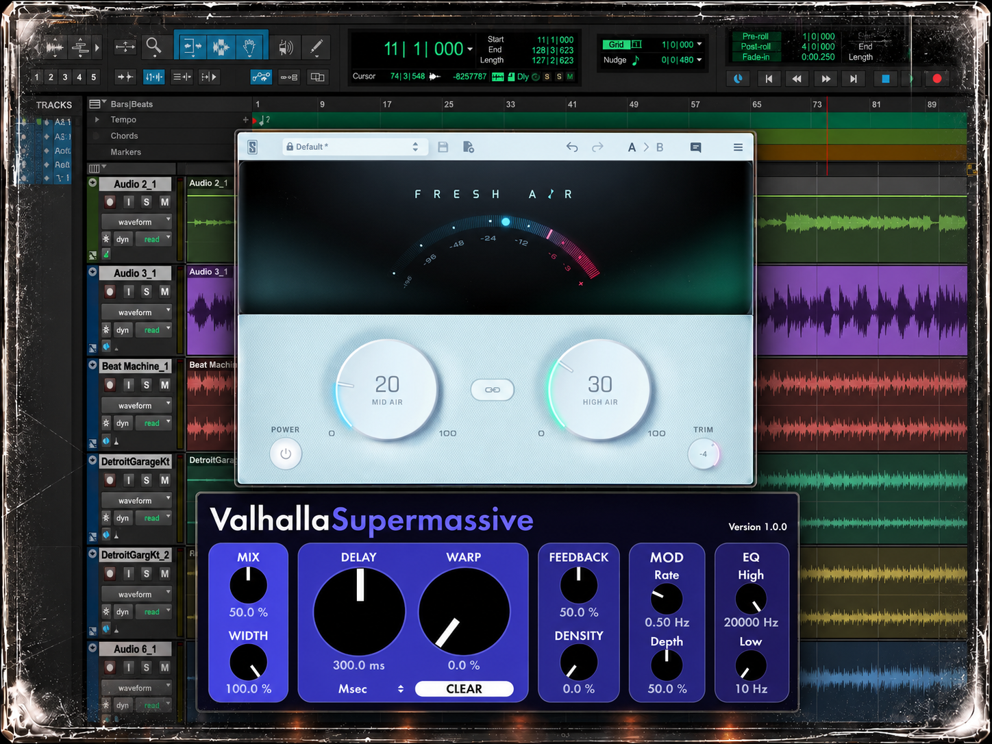Click the Pre-roll button
The width and height of the screenshot is (992, 744).
coord(755,36)
